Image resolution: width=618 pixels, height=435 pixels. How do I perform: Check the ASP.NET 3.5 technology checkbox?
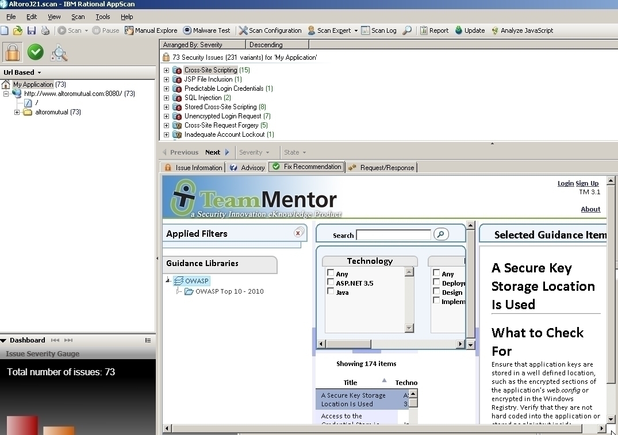point(331,283)
